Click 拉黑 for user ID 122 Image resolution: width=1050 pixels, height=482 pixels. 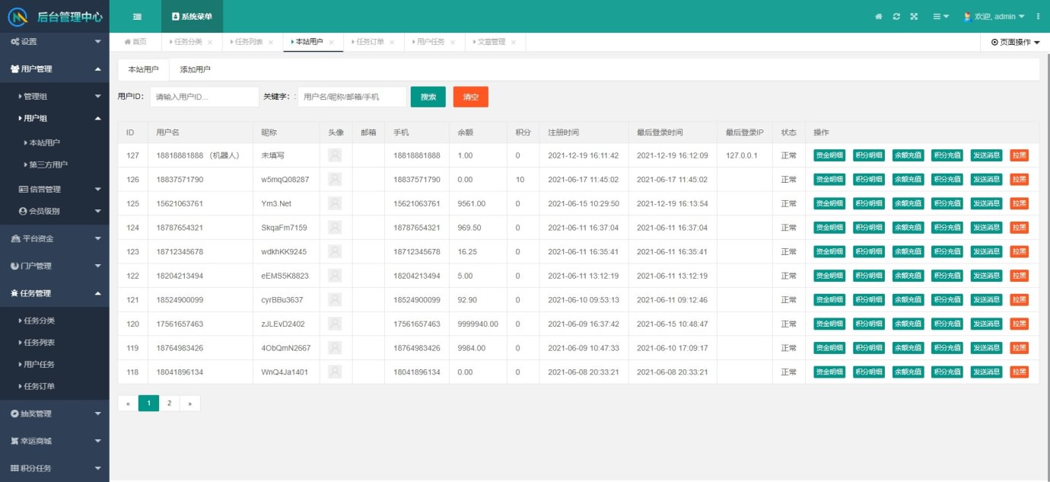pos(1020,276)
